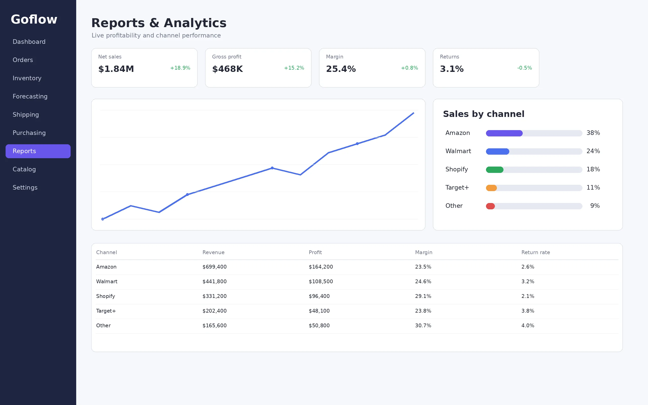Image resolution: width=648 pixels, height=405 pixels.
Task: Click the Returns 3.1% value
Action: pos(452,69)
